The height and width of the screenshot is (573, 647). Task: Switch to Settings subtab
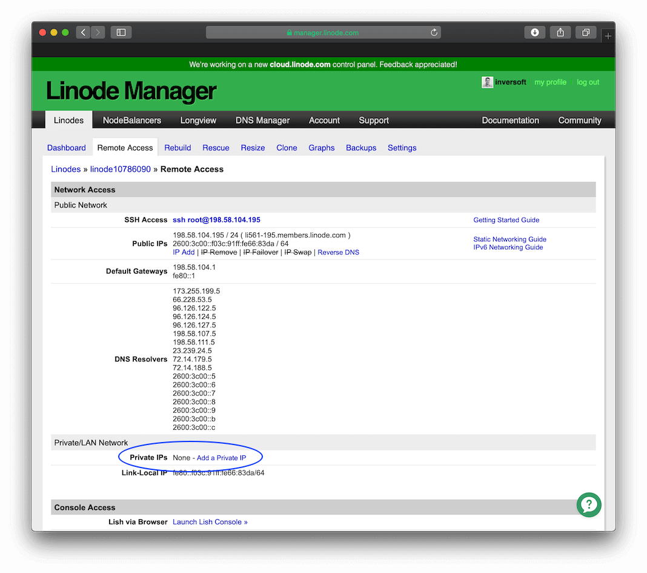coord(402,147)
